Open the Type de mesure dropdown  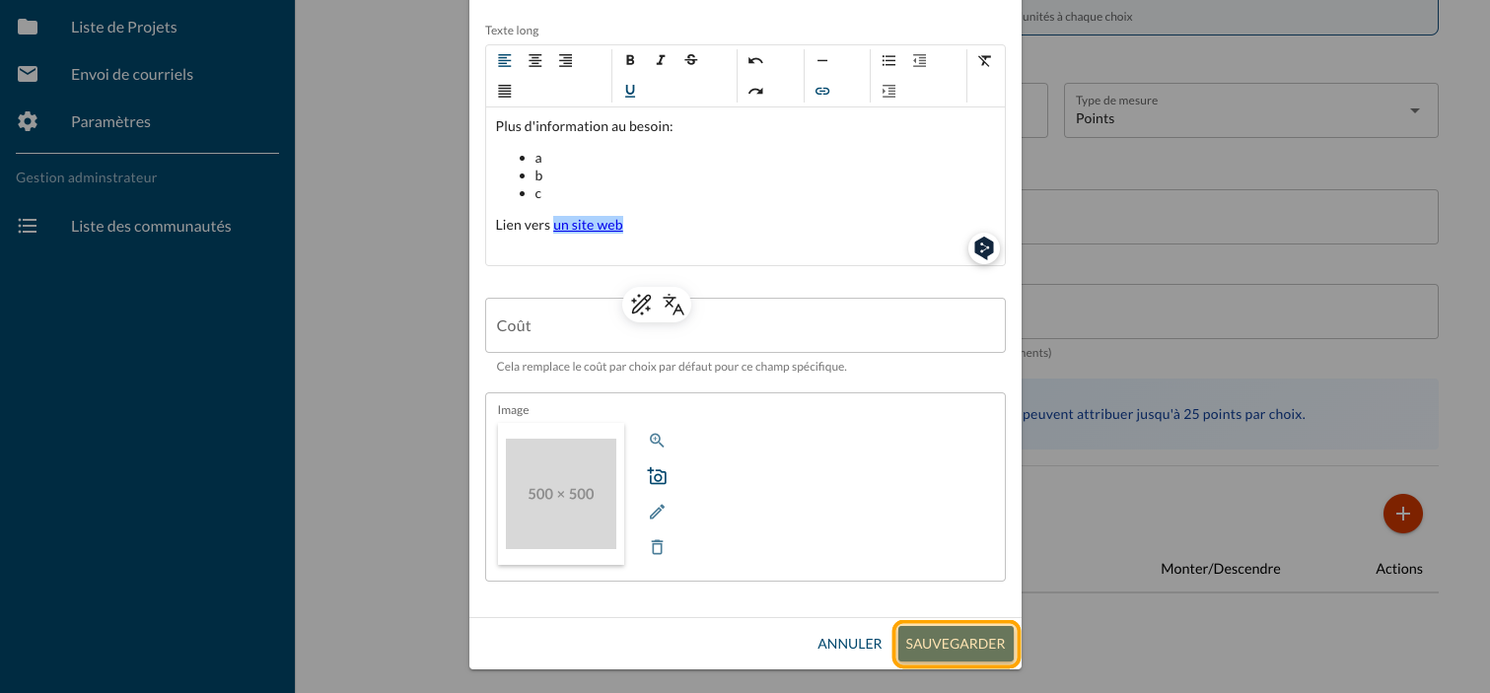point(1250,110)
